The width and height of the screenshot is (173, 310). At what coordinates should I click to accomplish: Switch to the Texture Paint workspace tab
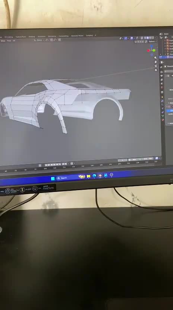click(21, 37)
